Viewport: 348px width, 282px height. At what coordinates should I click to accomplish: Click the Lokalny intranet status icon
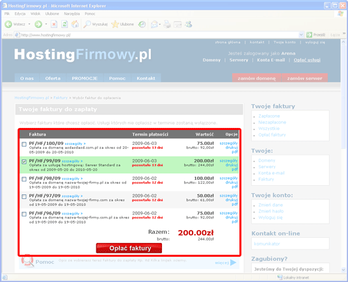(x=280, y=277)
